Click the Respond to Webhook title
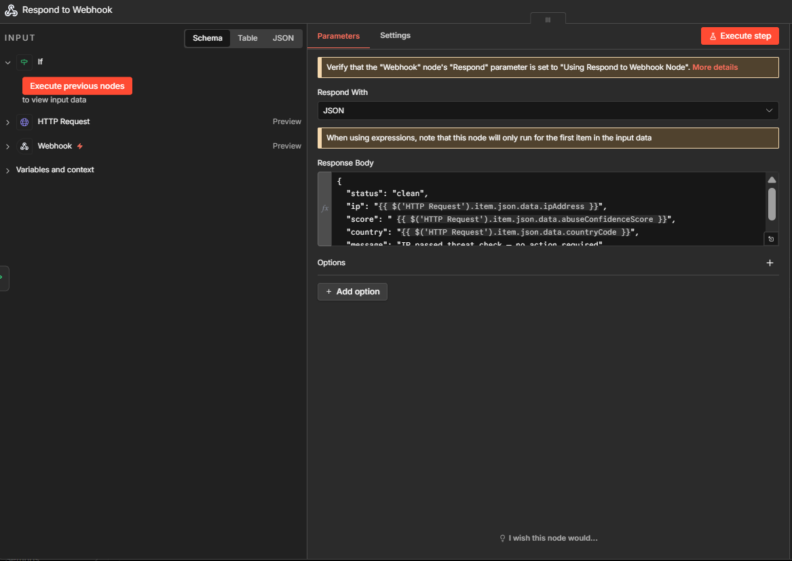Screen dimensions: 792x561 pyautogui.click(x=67, y=10)
